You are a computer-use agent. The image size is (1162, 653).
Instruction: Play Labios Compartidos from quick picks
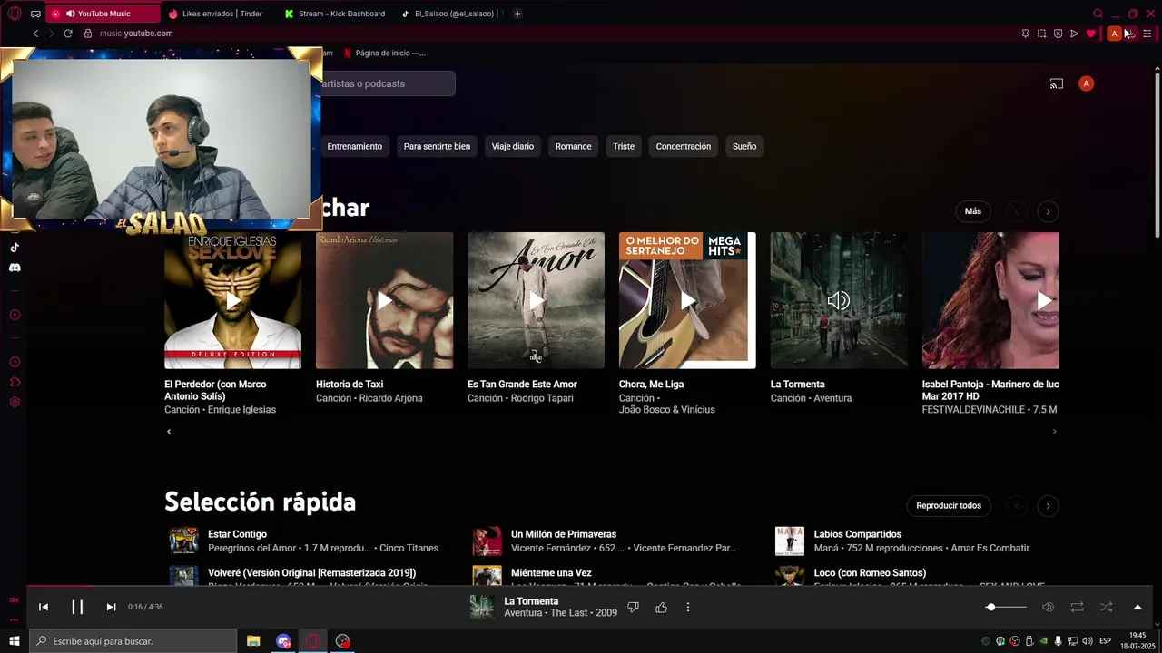[x=789, y=541]
